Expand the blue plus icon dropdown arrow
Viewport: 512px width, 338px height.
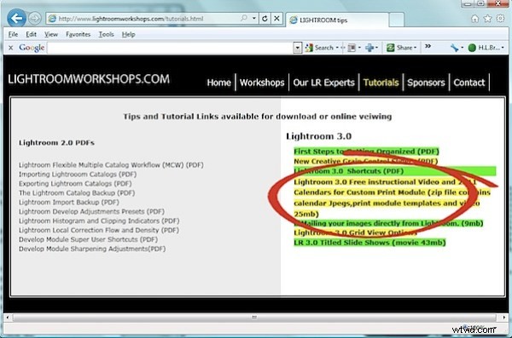click(377, 48)
